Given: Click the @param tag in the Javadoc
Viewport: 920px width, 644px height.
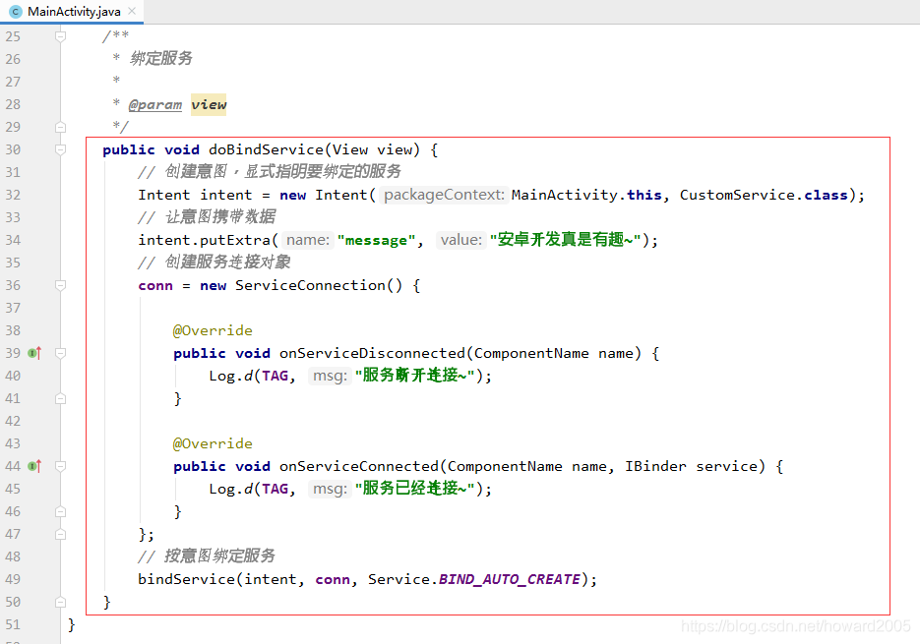Looking at the screenshot, I should point(154,104).
